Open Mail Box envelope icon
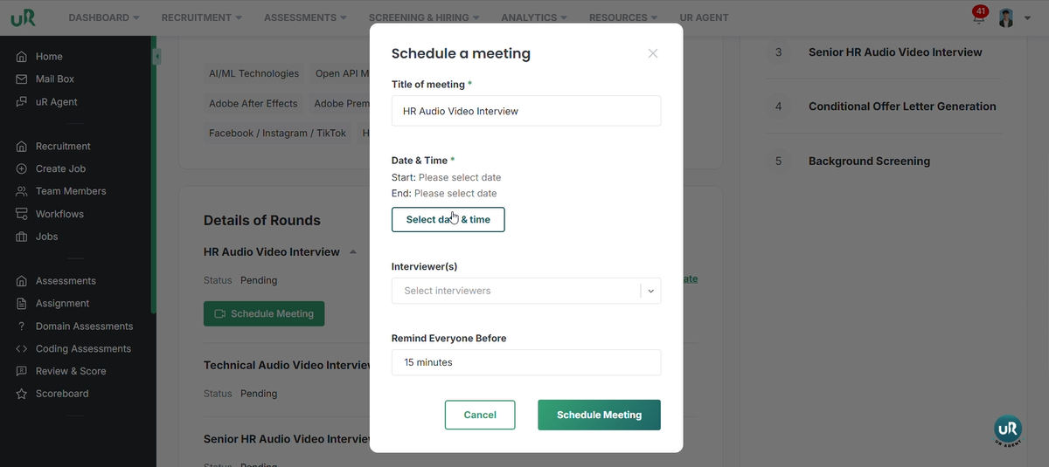 [22, 79]
